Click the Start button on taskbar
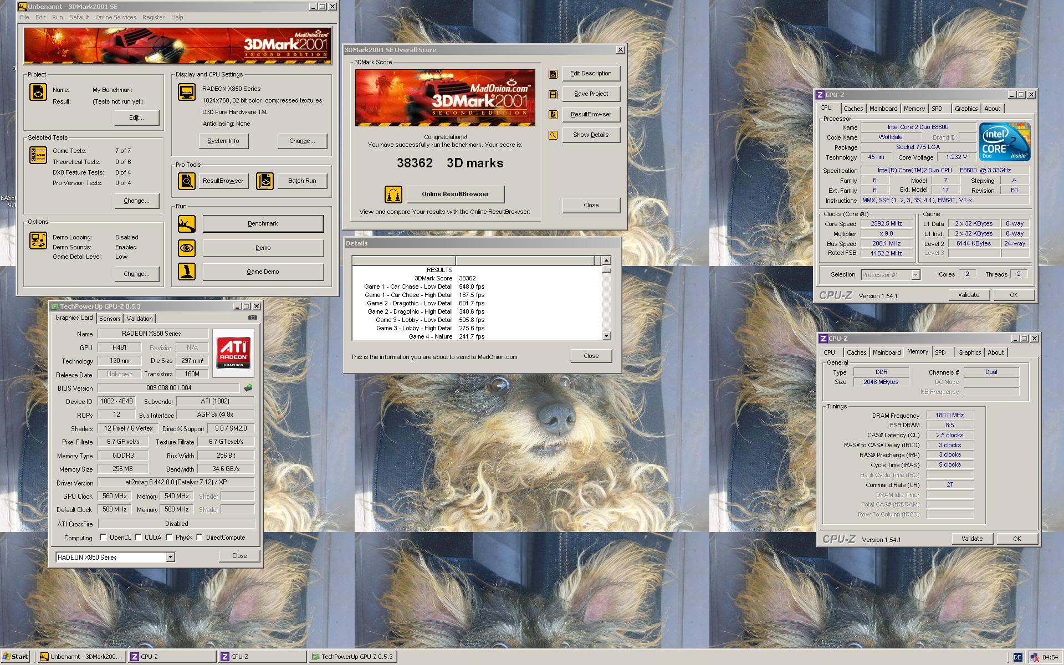The image size is (1064, 665). 16,657
